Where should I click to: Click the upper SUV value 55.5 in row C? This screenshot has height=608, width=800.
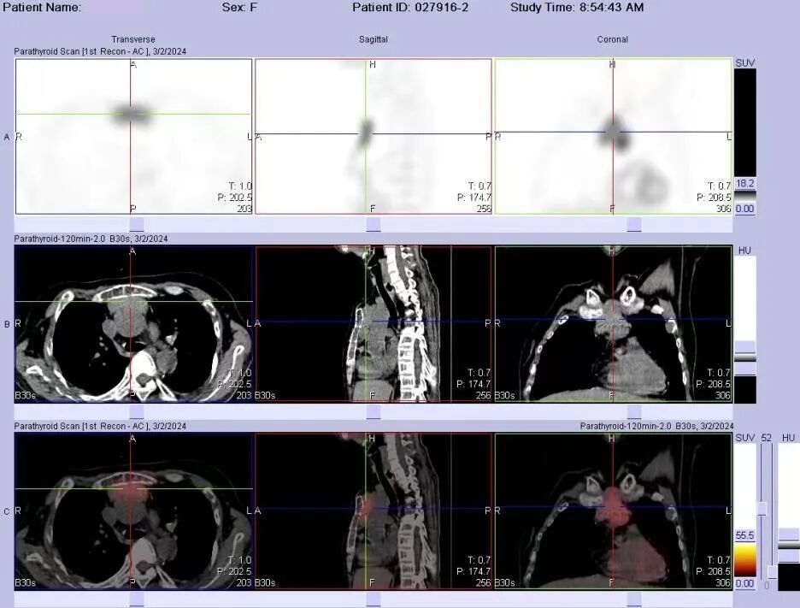pos(745,535)
